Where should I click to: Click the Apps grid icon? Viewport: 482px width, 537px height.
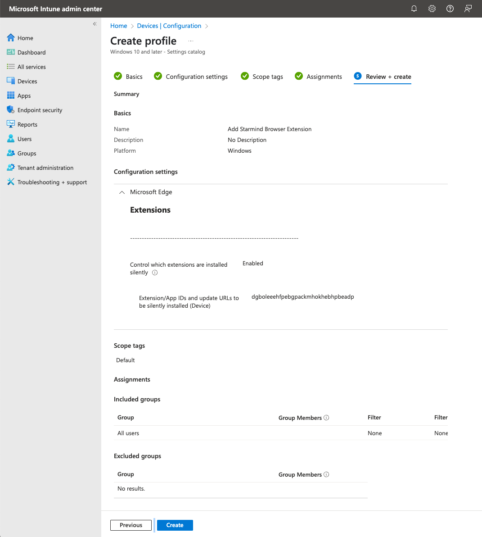[11, 96]
